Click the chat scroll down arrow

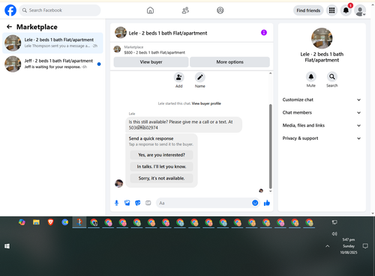pyautogui.click(x=270, y=191)
